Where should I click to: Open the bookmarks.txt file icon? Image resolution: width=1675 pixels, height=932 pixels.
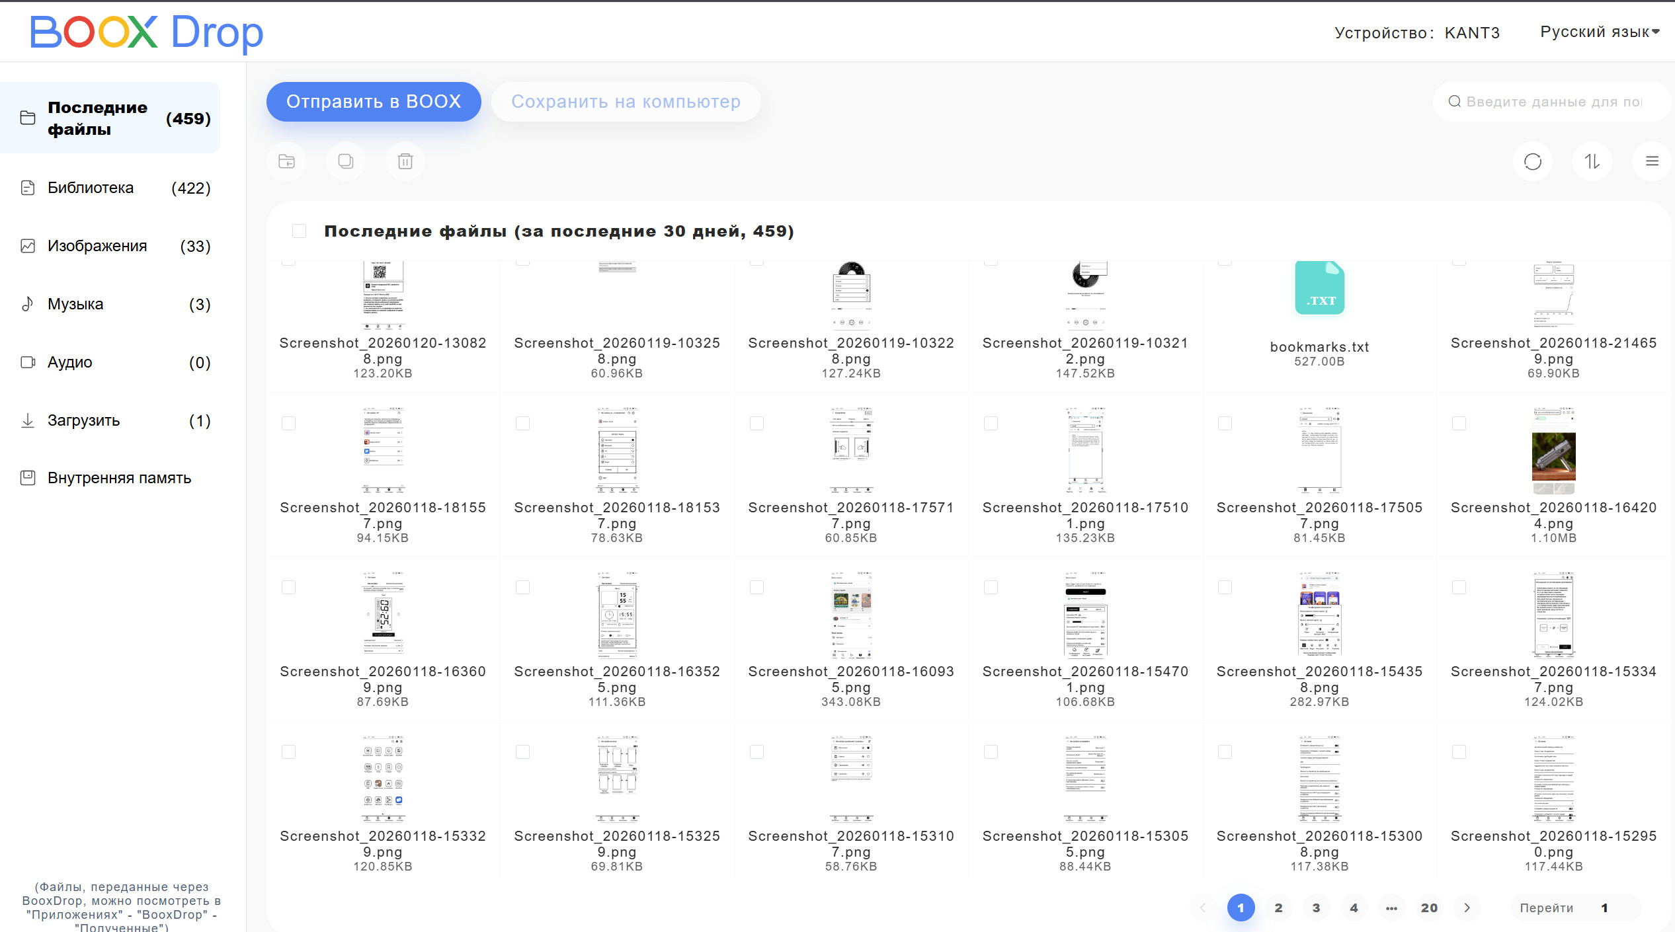pos(1319,289)
